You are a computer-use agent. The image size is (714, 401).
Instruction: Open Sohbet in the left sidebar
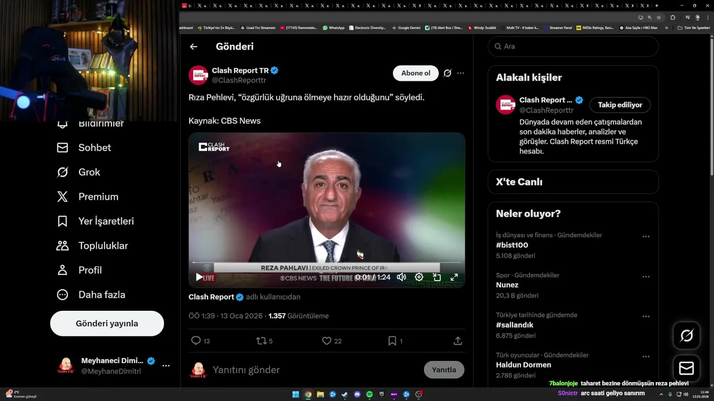(84, 148)
